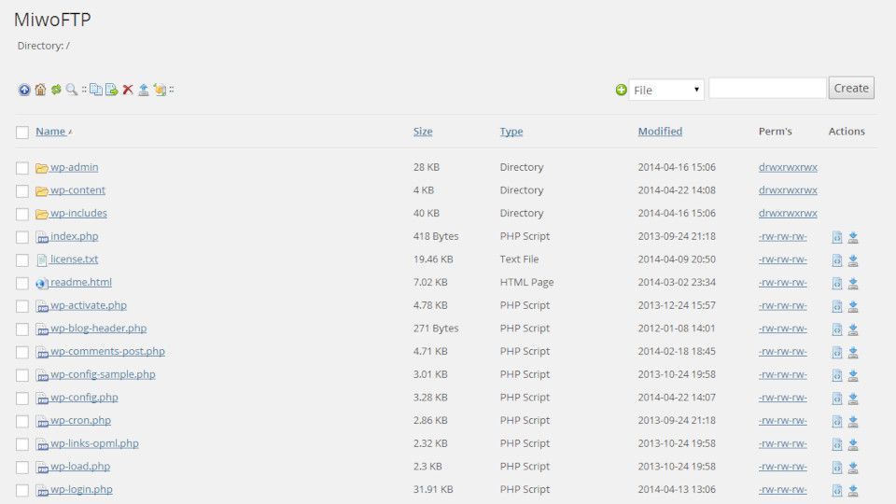Image resolution: width=896 pixels, height=504 pixels.
Task: Click the '31.91 KB' size cell
Action: 433,489
